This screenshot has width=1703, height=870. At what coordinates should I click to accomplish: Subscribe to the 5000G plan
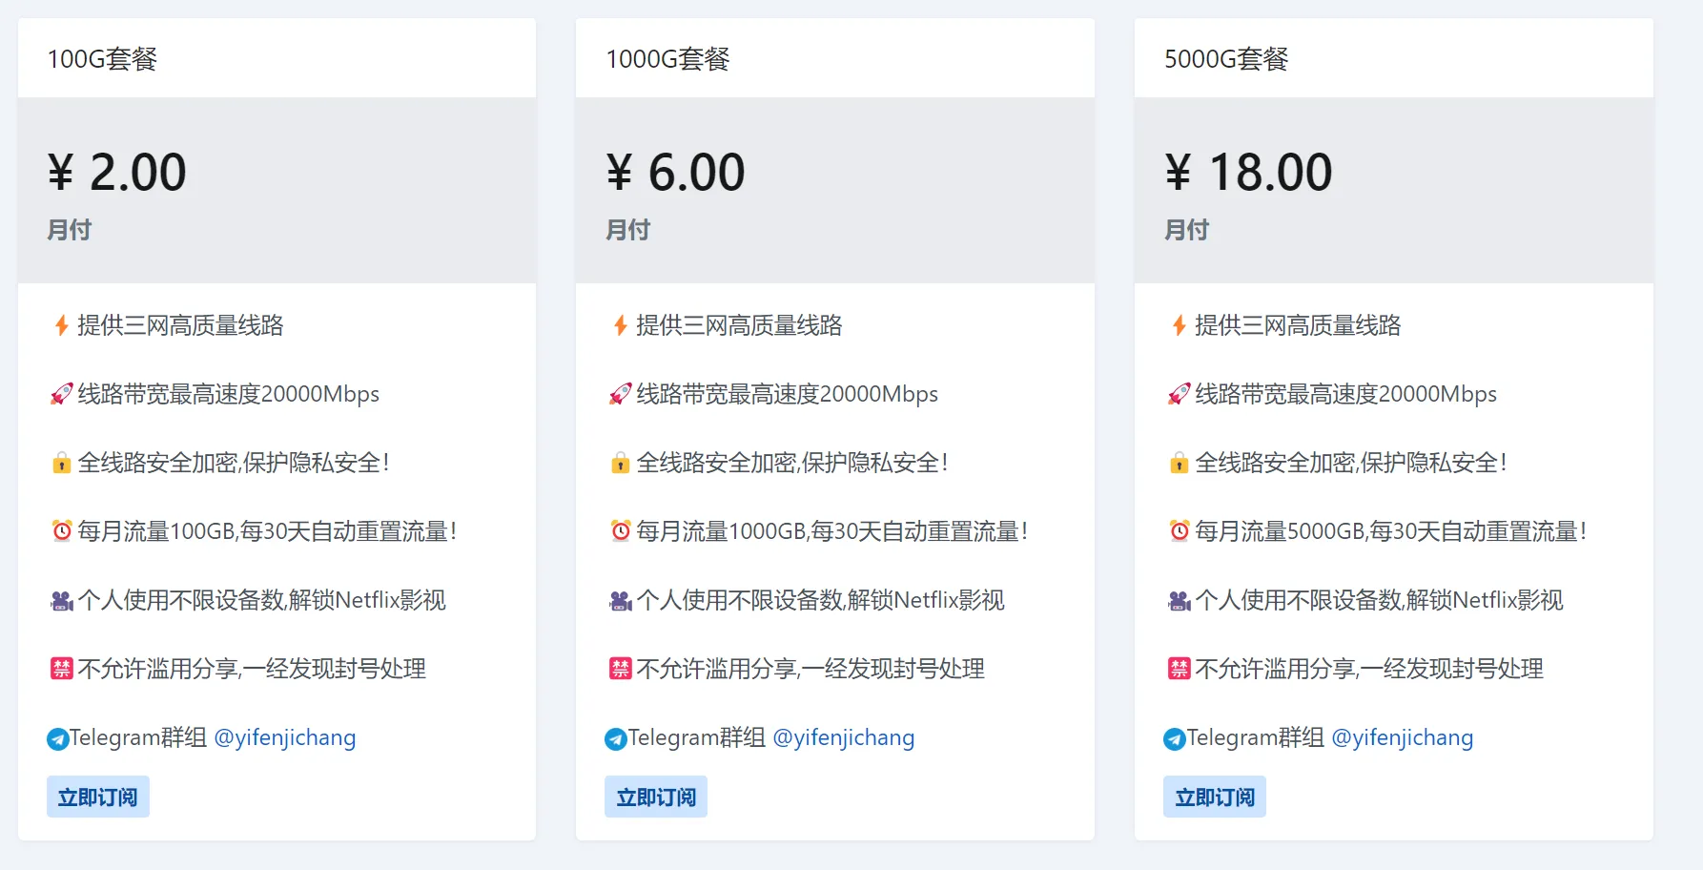(x=1214, y=797)
